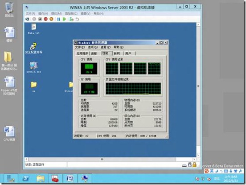Open Task Manager 帮助 menu
The image size is (246, 185).
click(x=119, y=47)
